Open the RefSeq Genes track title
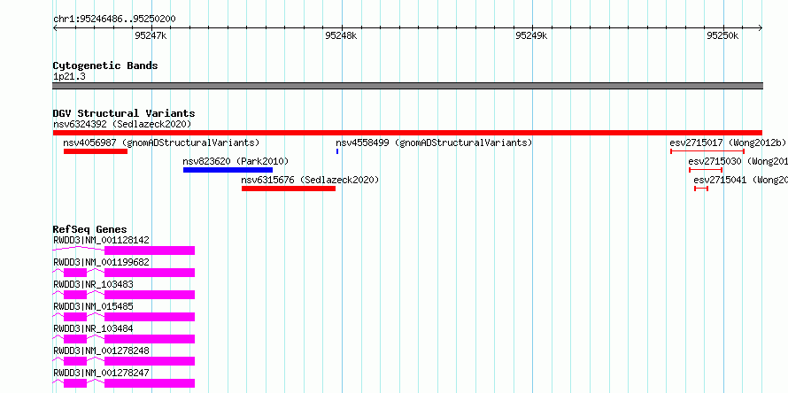 90,229
